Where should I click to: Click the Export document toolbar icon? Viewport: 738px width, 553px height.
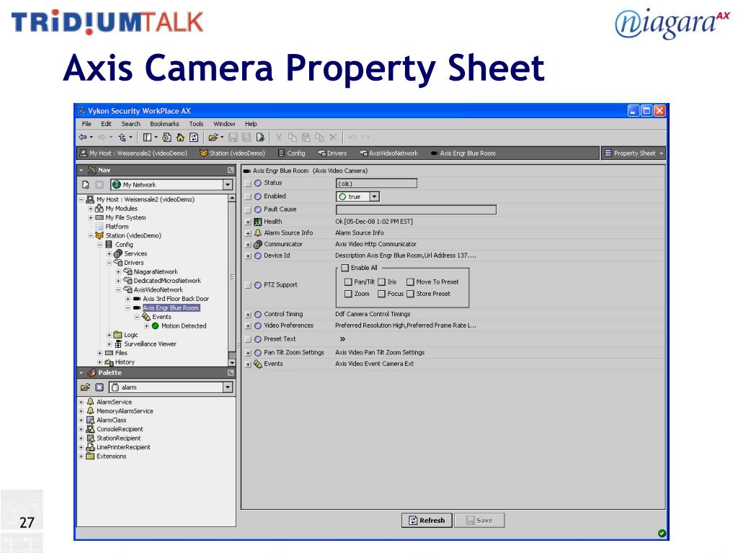[x=260, y=138]
